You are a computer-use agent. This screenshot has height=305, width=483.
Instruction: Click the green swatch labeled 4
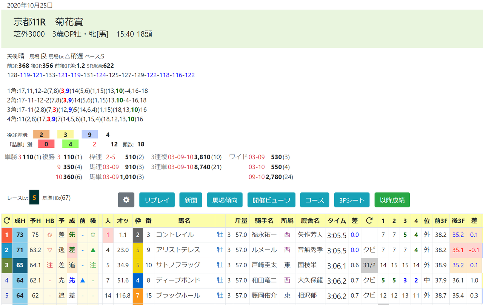coord(70,144)
